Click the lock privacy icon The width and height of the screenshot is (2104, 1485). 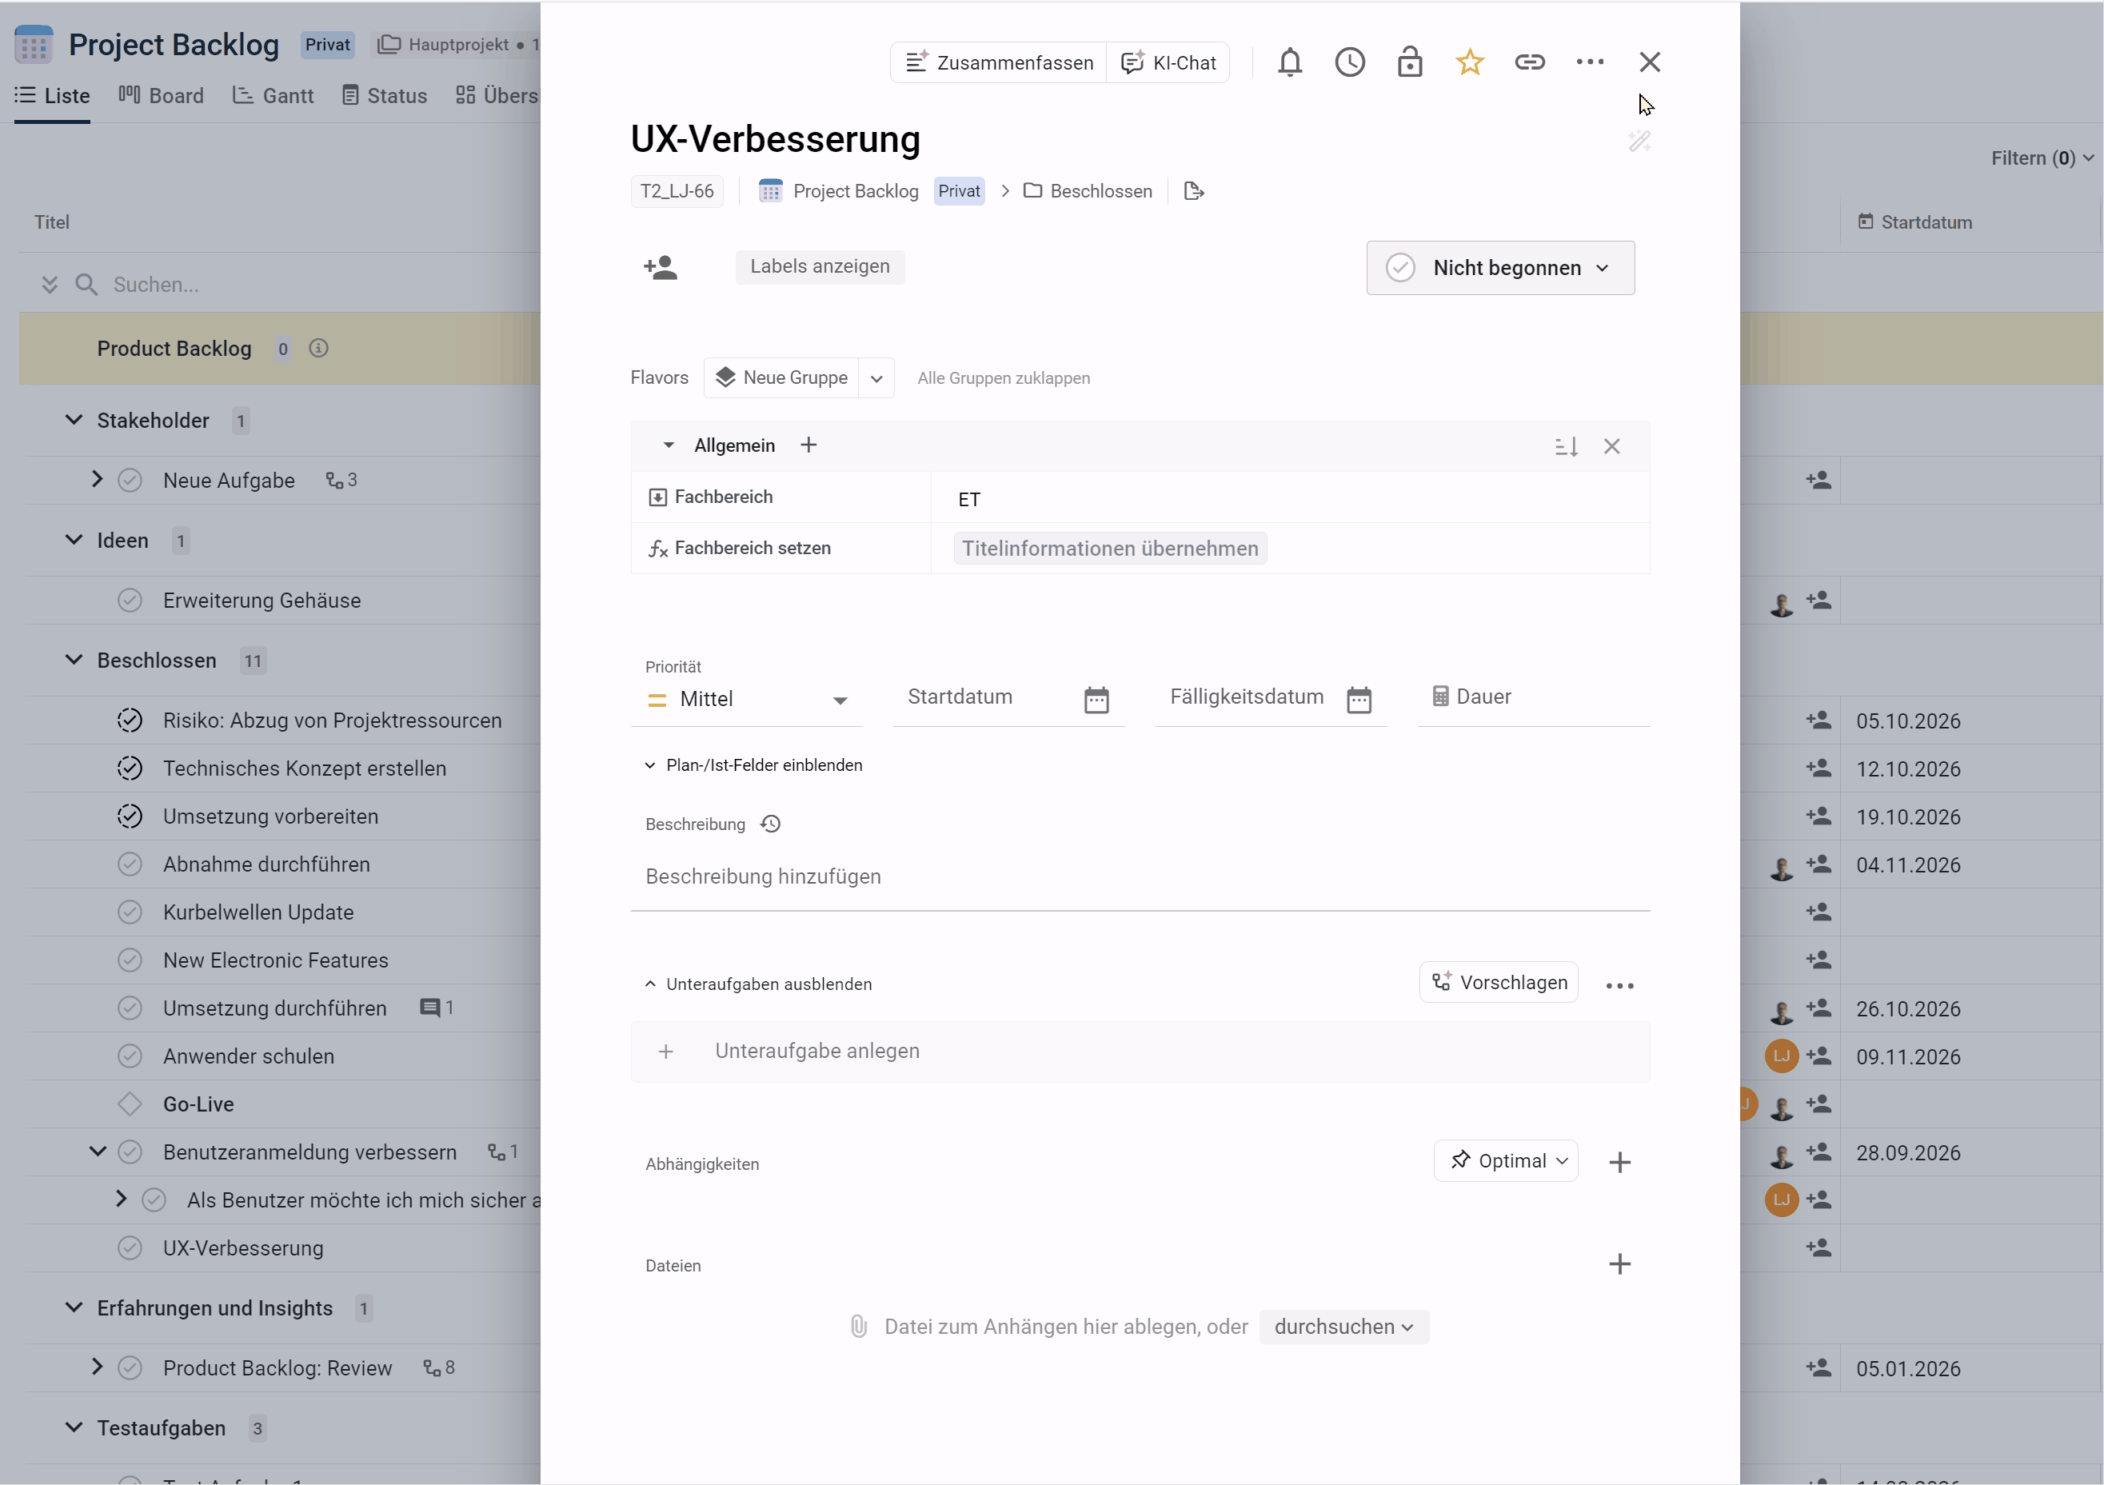[1409, 62]
